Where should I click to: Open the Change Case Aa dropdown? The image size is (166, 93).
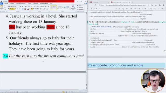click(26, 6)
